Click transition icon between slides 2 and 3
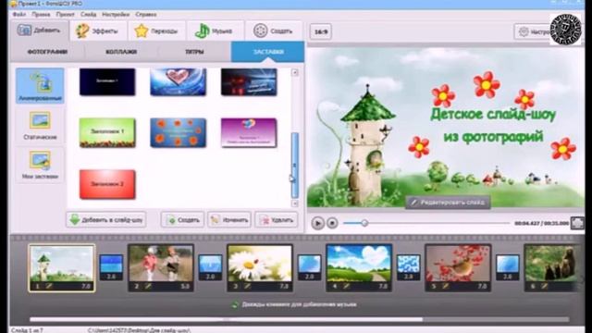 pos(210,267)
